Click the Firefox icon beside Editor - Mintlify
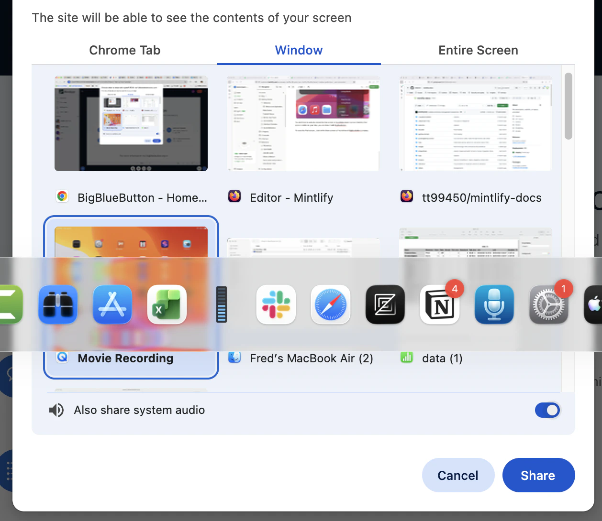Image resolution: width=602 pixels, height=521 pixels. pos(234,196)
